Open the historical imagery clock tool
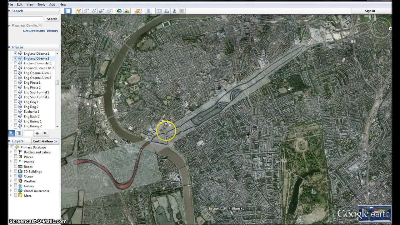Viewport: 400px width, 225px height. (119, 11)
